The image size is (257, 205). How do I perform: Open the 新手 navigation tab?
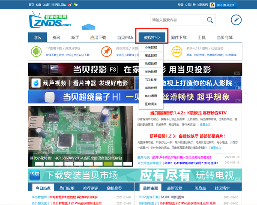click(75, 37)
